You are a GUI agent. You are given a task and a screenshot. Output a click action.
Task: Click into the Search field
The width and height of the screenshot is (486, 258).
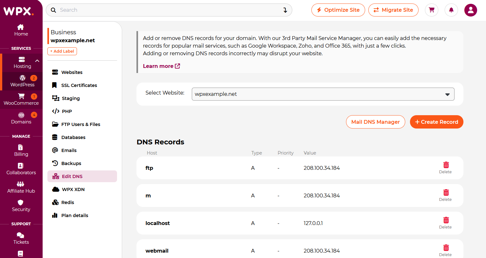pos(169,10)
